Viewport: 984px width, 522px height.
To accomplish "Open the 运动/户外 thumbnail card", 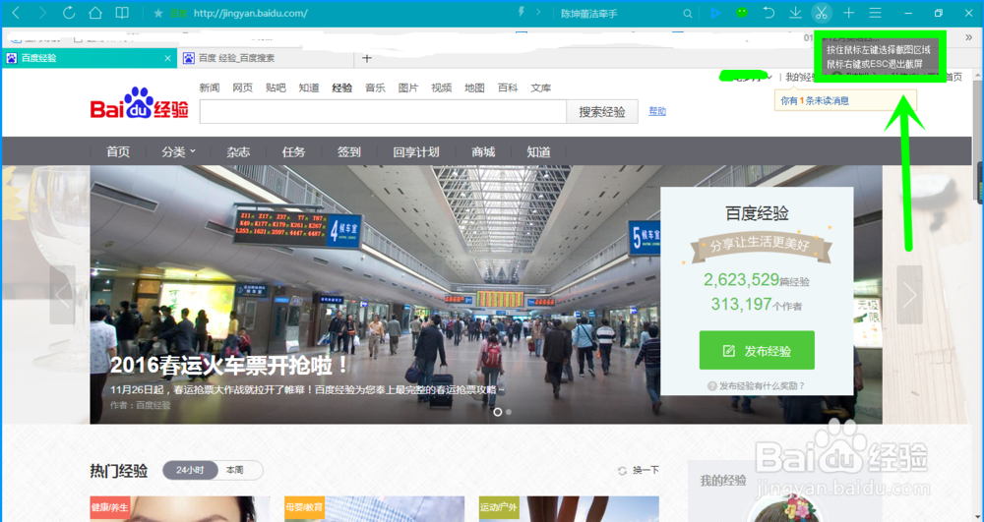I will pyautogui.click(x=568, y=509).
